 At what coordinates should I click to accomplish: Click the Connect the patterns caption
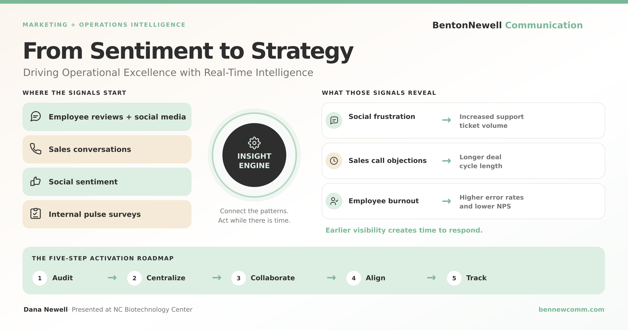click(254, 216)
